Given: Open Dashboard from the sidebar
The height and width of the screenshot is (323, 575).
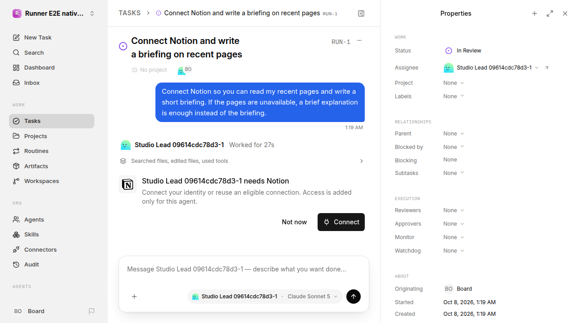Looking at the screenshot, I should pyautogui.click(x=52, y=68).
